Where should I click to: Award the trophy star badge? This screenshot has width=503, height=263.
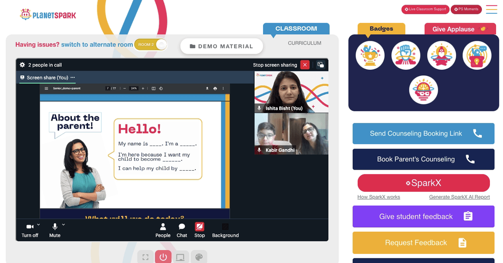pyautogui.click(x=370, y=55)
